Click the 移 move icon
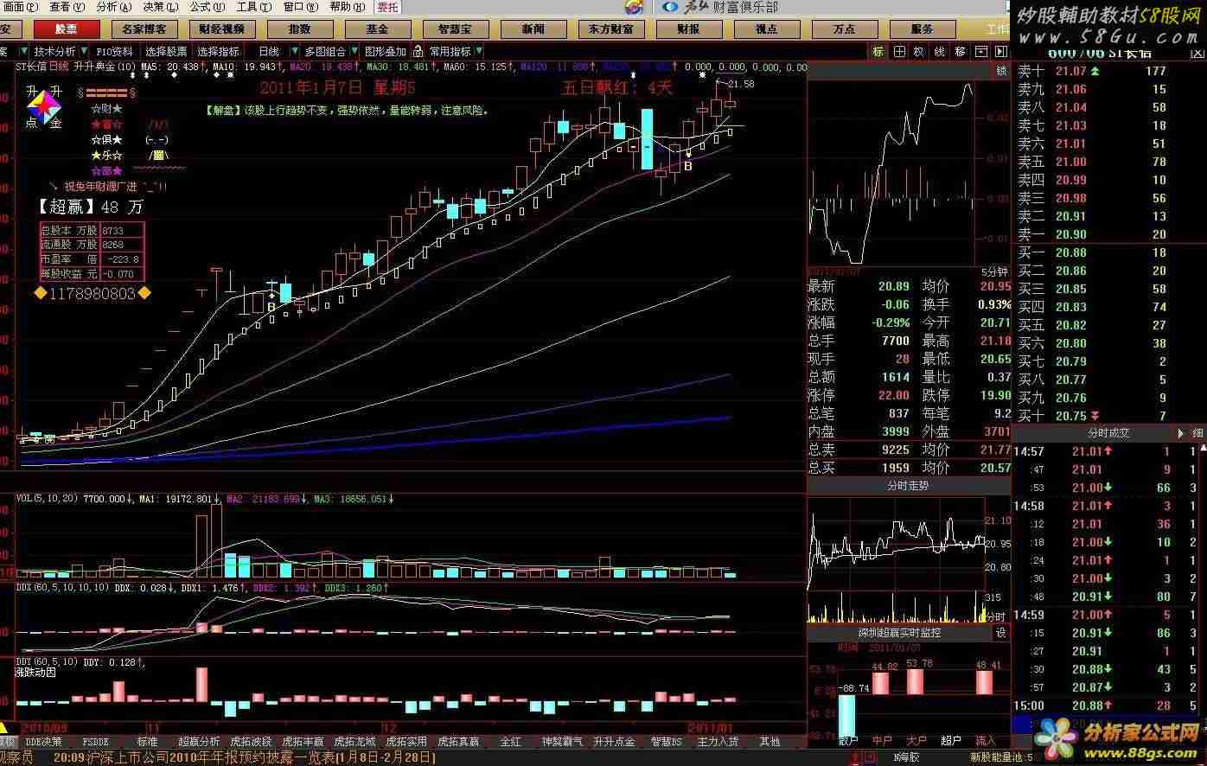Image resolution: width=1207 pixels, height=766 pixels. click(960, 52)
